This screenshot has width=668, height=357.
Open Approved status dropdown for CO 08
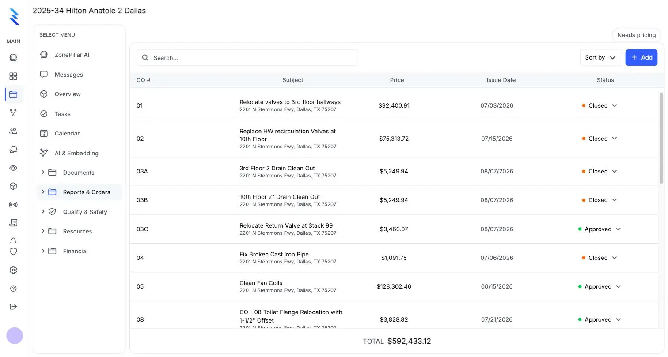point(600,319)
